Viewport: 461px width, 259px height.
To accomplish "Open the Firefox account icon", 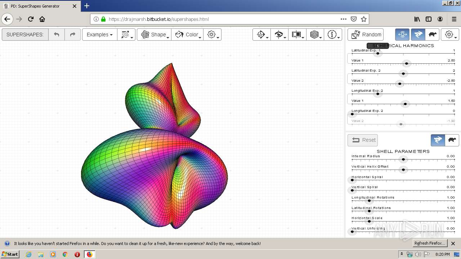I will tap(440, 19).
